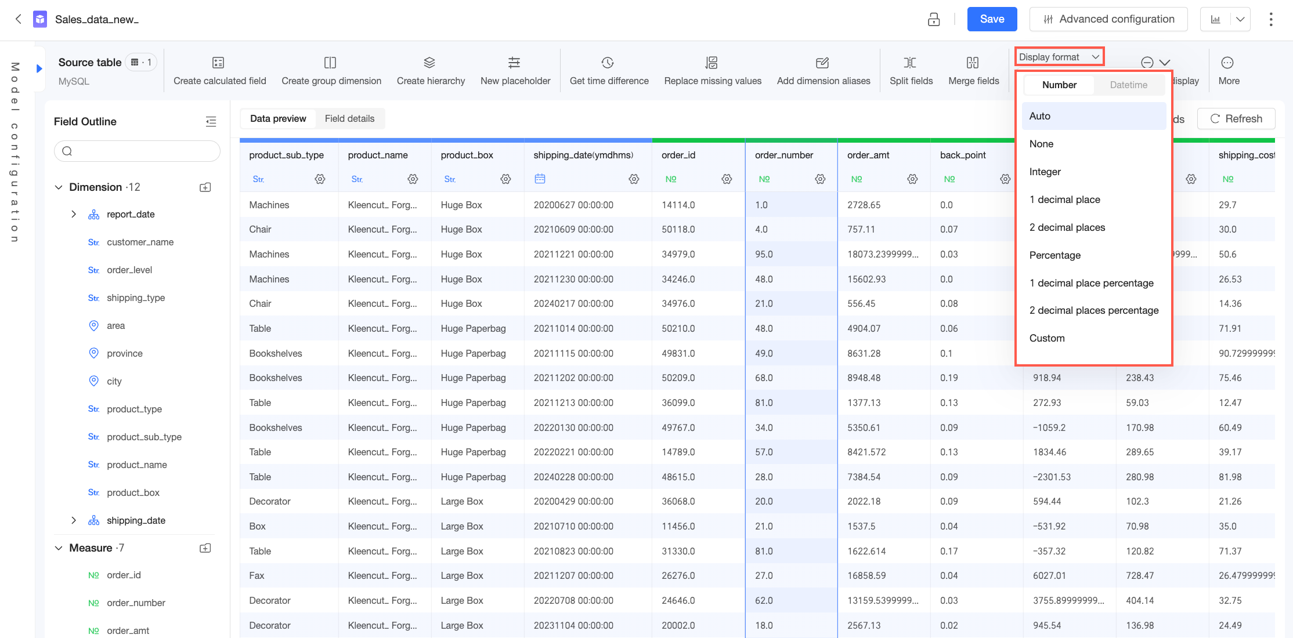Click the Create hierarchy icon
Screen dimensions: 1293x638
pos(429,63)
